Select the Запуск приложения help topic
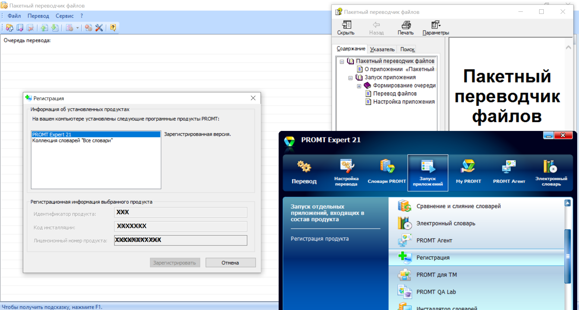Image resolution: width=579 pixels, height=310 pixels. (x=390, y=77)
